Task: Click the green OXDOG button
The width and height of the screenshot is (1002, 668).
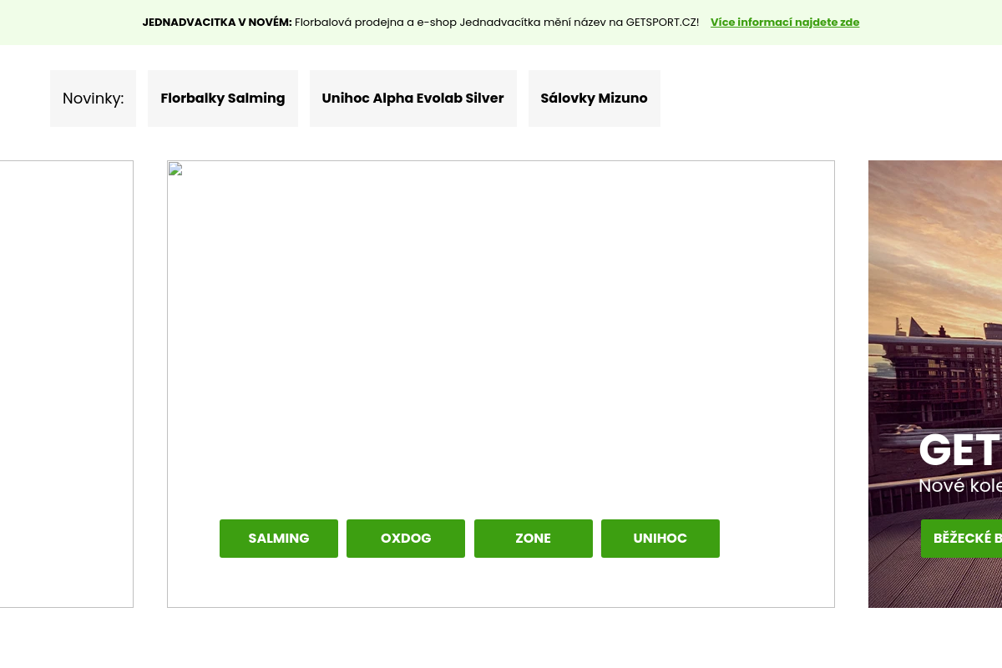Action: point(406,539)
